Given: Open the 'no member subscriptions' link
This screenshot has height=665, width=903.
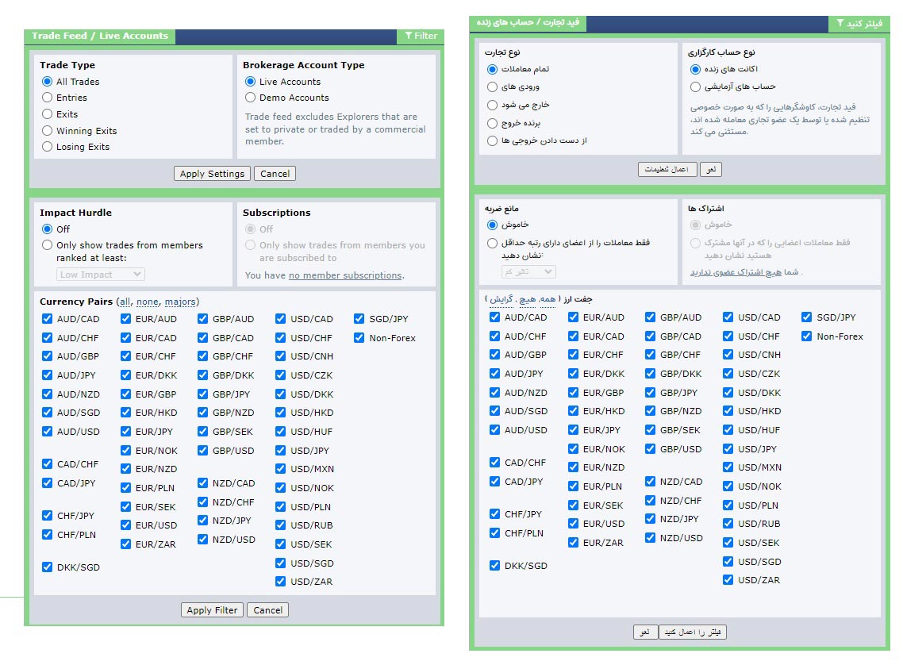Looking at the screenshot, I should point(345,275).
